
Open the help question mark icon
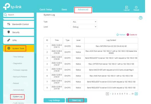(x=141, y=18)
